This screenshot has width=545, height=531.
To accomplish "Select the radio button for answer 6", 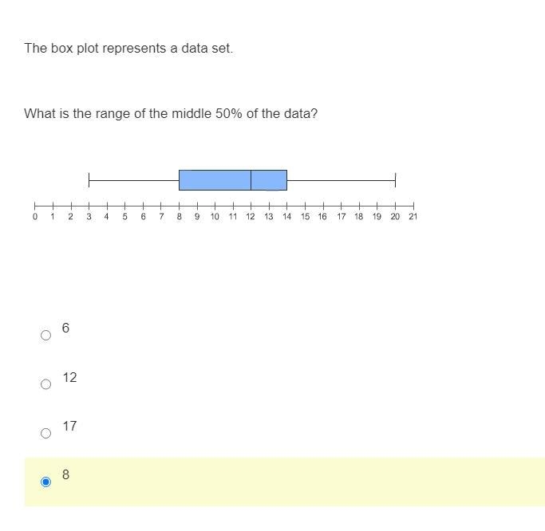I will [45, 335].
